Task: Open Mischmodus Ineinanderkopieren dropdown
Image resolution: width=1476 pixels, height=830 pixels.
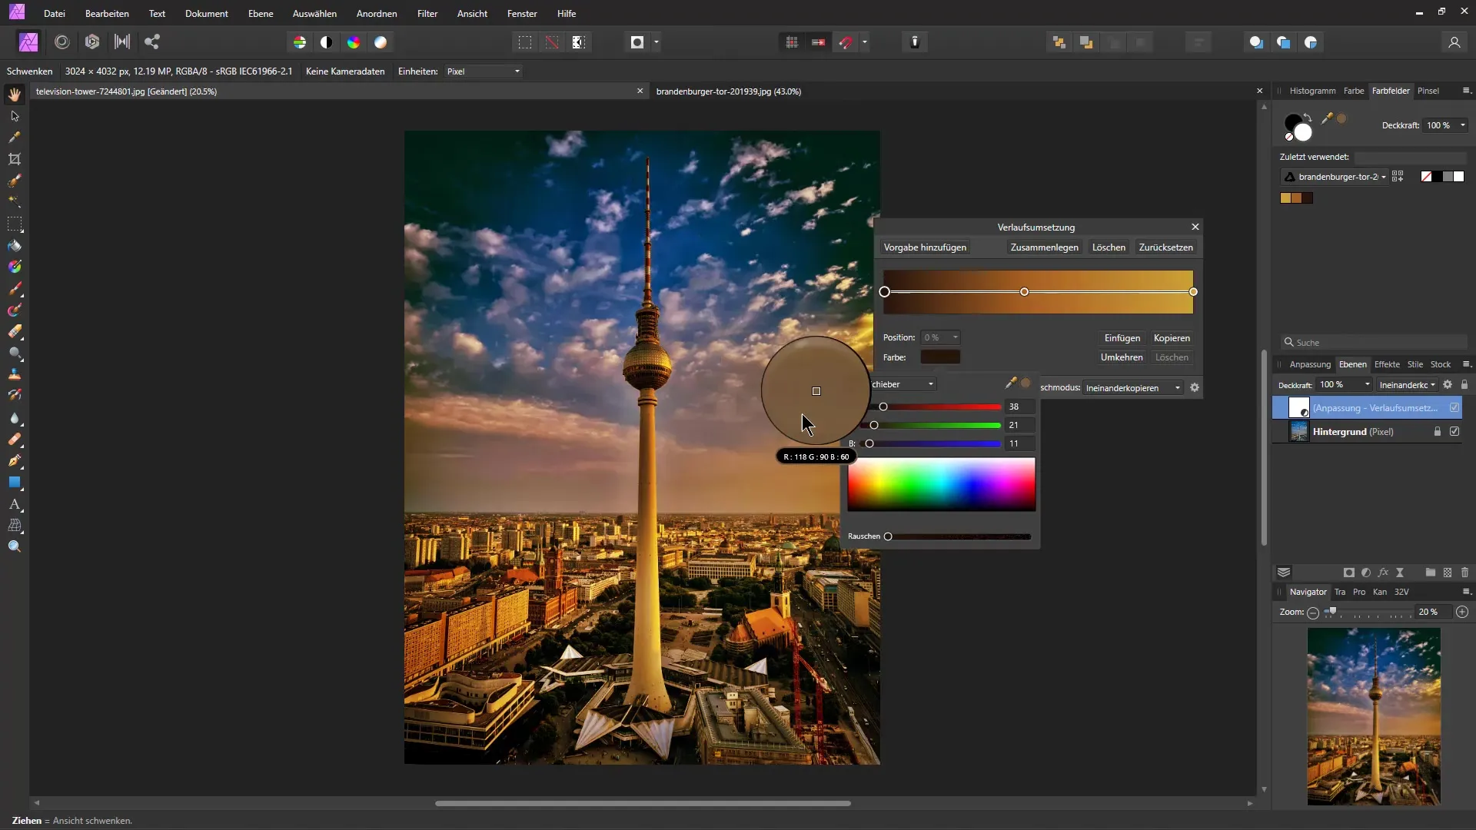Action: (1133, 388)
